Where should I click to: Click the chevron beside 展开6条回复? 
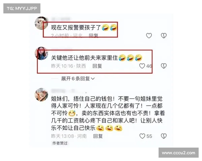click(x=93, y=78)
